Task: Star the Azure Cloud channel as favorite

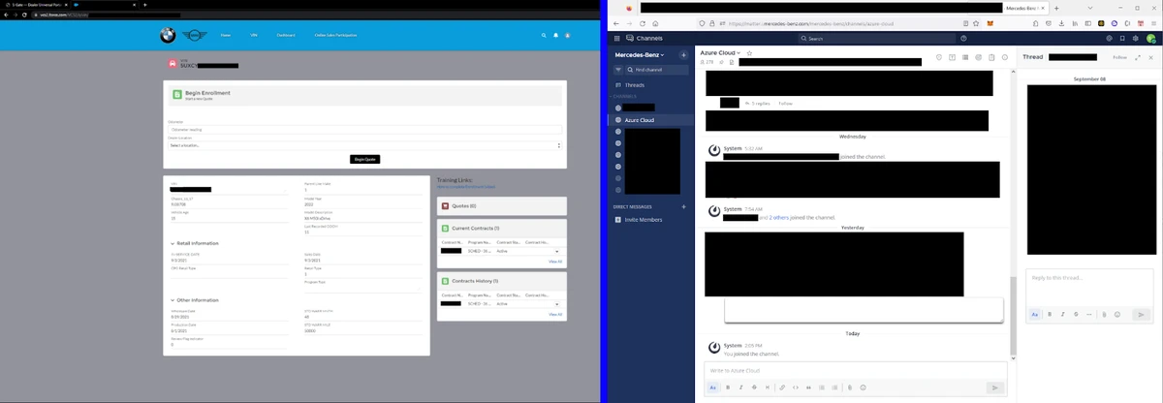Action: click(749, 52)
